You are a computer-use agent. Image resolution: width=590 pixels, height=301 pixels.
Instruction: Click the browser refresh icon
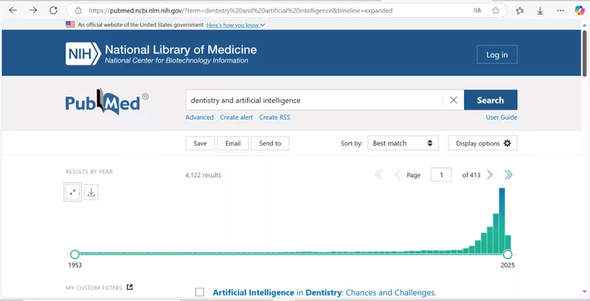(x=53, y=11)
